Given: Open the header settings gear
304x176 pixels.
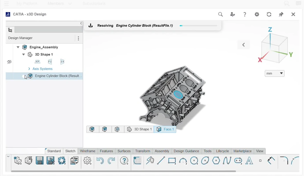Looking at the screenshot, I should point(257,14).
